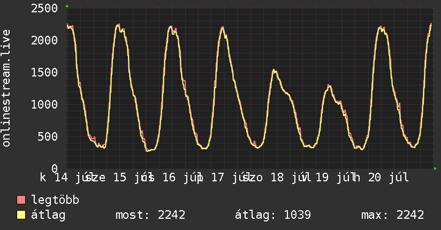Click the 2000 y-axis label
This screenshot has width=441, height=230.
44,41
